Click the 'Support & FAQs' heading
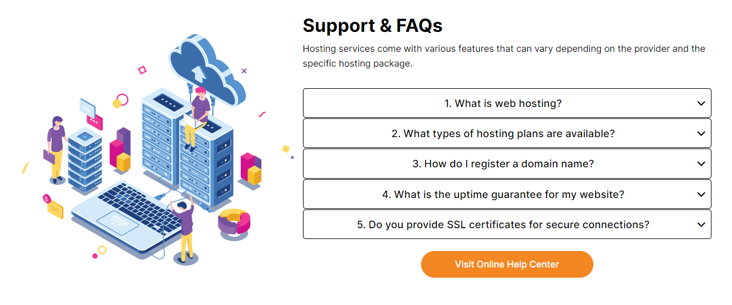732x305 pixels. click(373, 26)
